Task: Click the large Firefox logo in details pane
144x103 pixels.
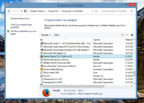Action: click(46, 93)
